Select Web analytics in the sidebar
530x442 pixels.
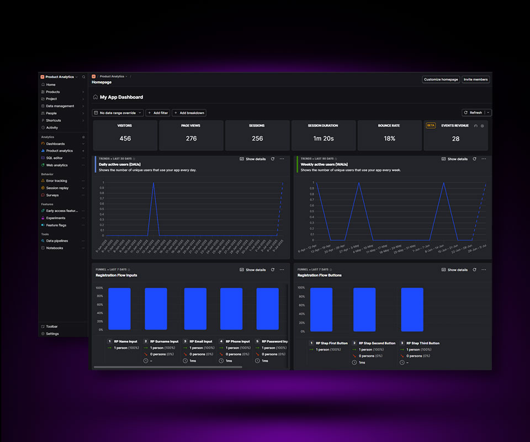pos(56,165)
